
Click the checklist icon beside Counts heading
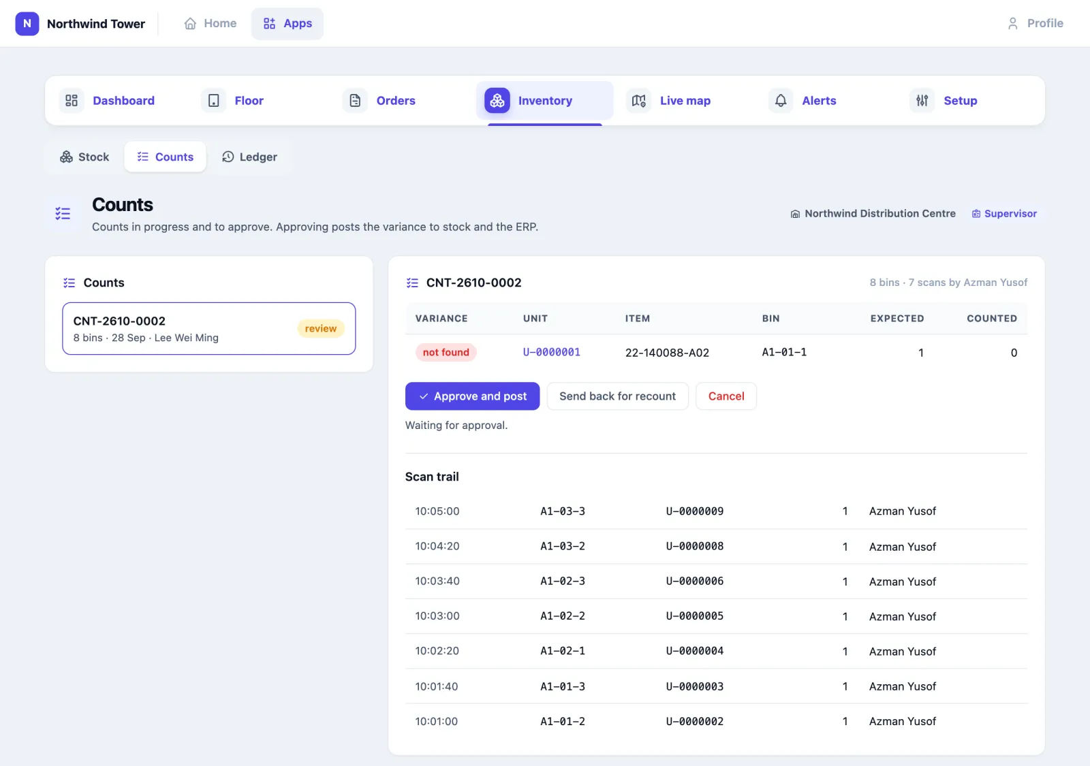pyautogui.click(x=63, y=214)
